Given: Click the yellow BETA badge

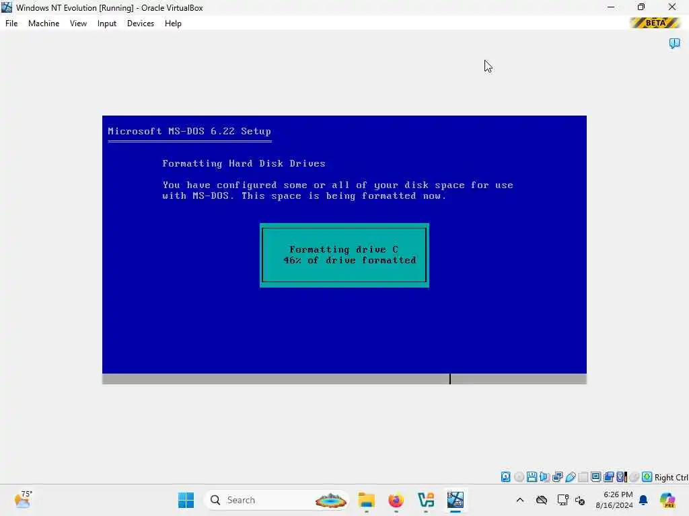Looking at the screenshot, I should [x=655, y=23].
